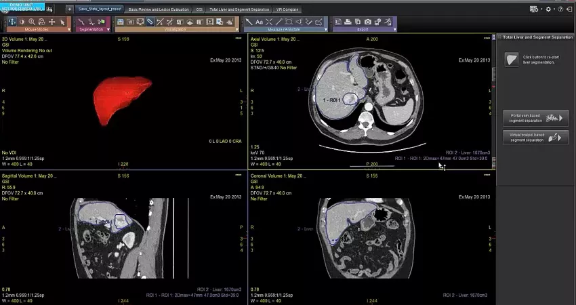Select the pan cross-arrows mouse mode
The image size is (576, 305).
[x=52, y=22]
